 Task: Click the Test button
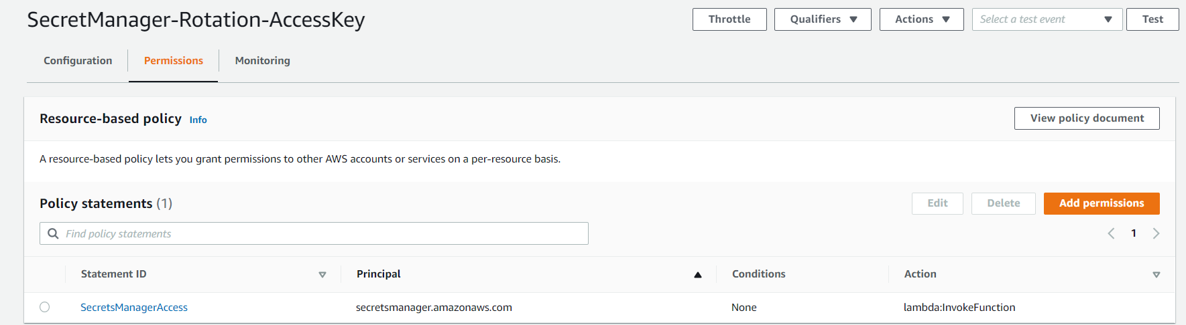coord(1152,19)
